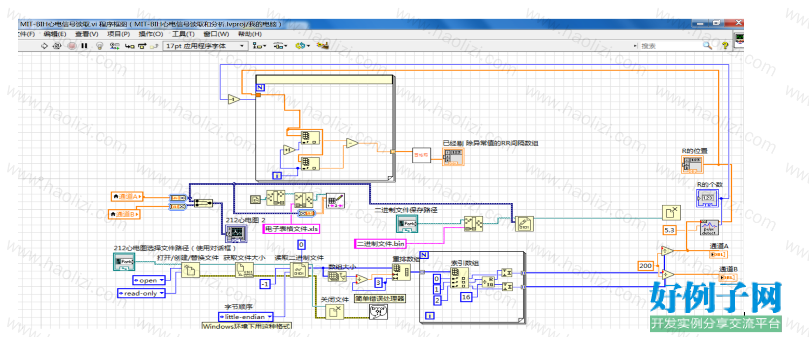Click the Run Continuously toolbar icon

57,46
